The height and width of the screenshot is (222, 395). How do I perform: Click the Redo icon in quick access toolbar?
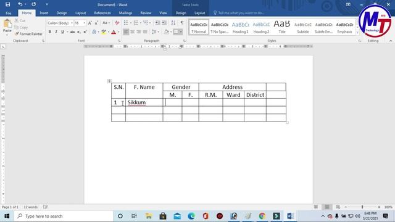point(33,4)
